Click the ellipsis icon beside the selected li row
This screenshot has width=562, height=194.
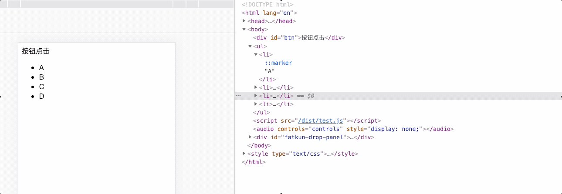238,96
